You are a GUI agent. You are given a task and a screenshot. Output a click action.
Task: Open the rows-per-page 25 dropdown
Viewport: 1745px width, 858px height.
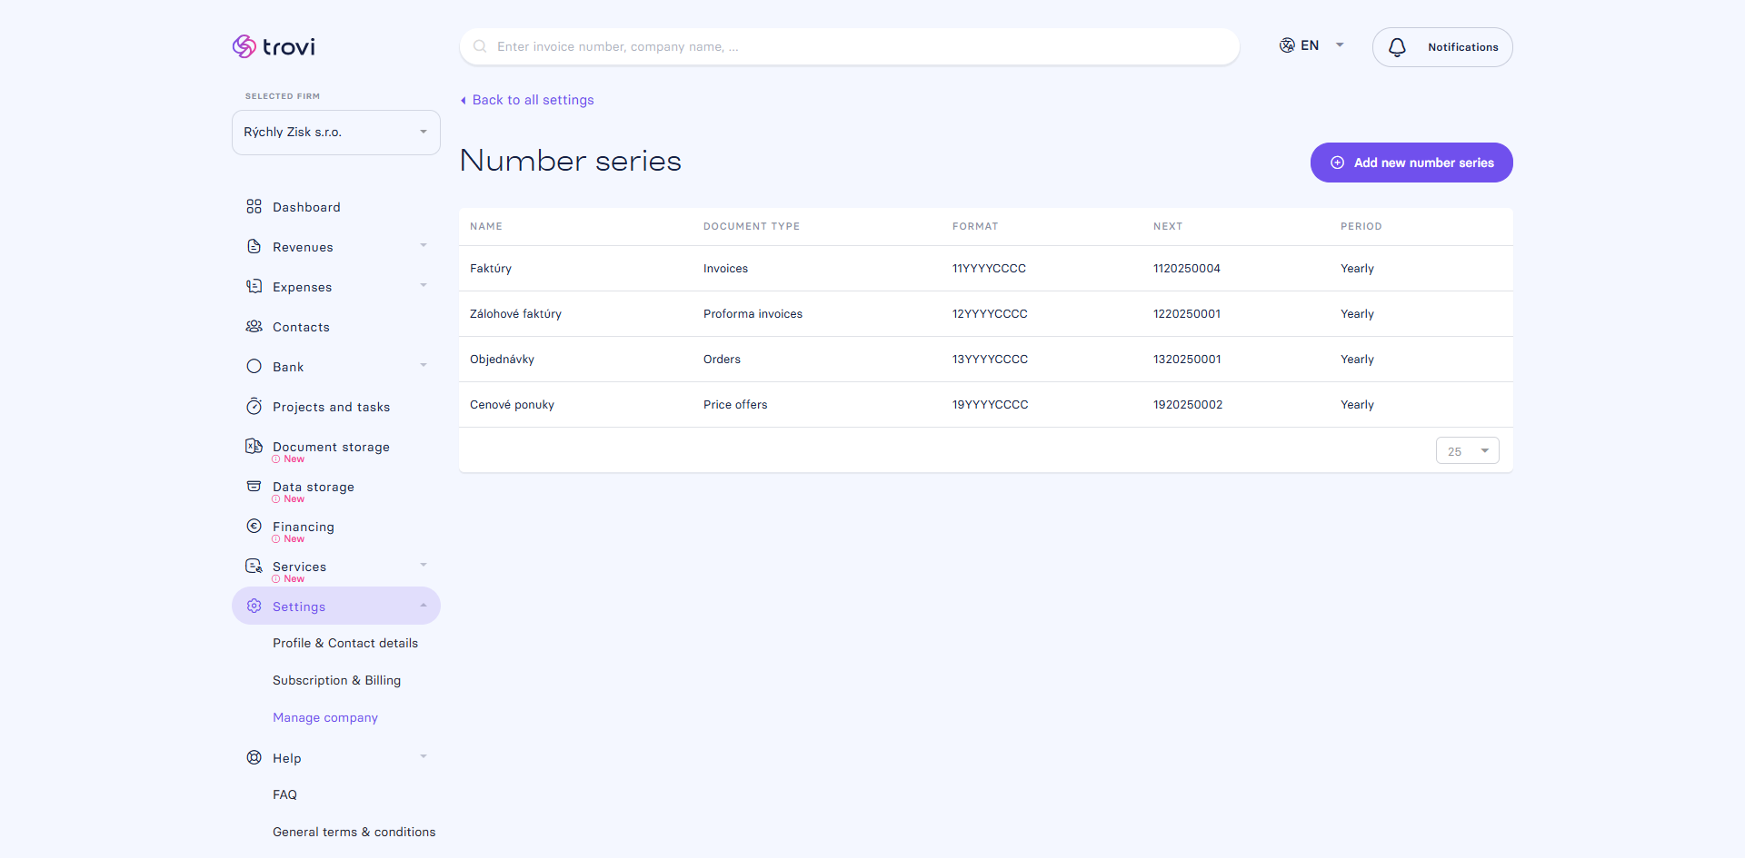coord(1468,451)
